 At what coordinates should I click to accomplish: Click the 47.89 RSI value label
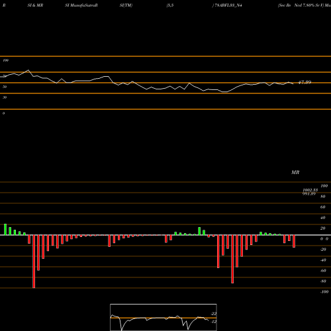pyautogui.click(x=305, y=82)
